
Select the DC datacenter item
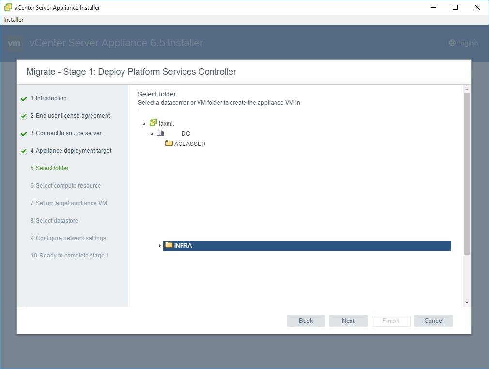185,133
